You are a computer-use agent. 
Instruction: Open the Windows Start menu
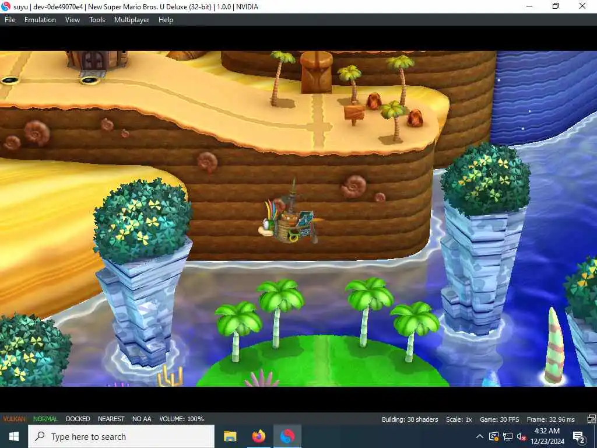click(14, 436)
